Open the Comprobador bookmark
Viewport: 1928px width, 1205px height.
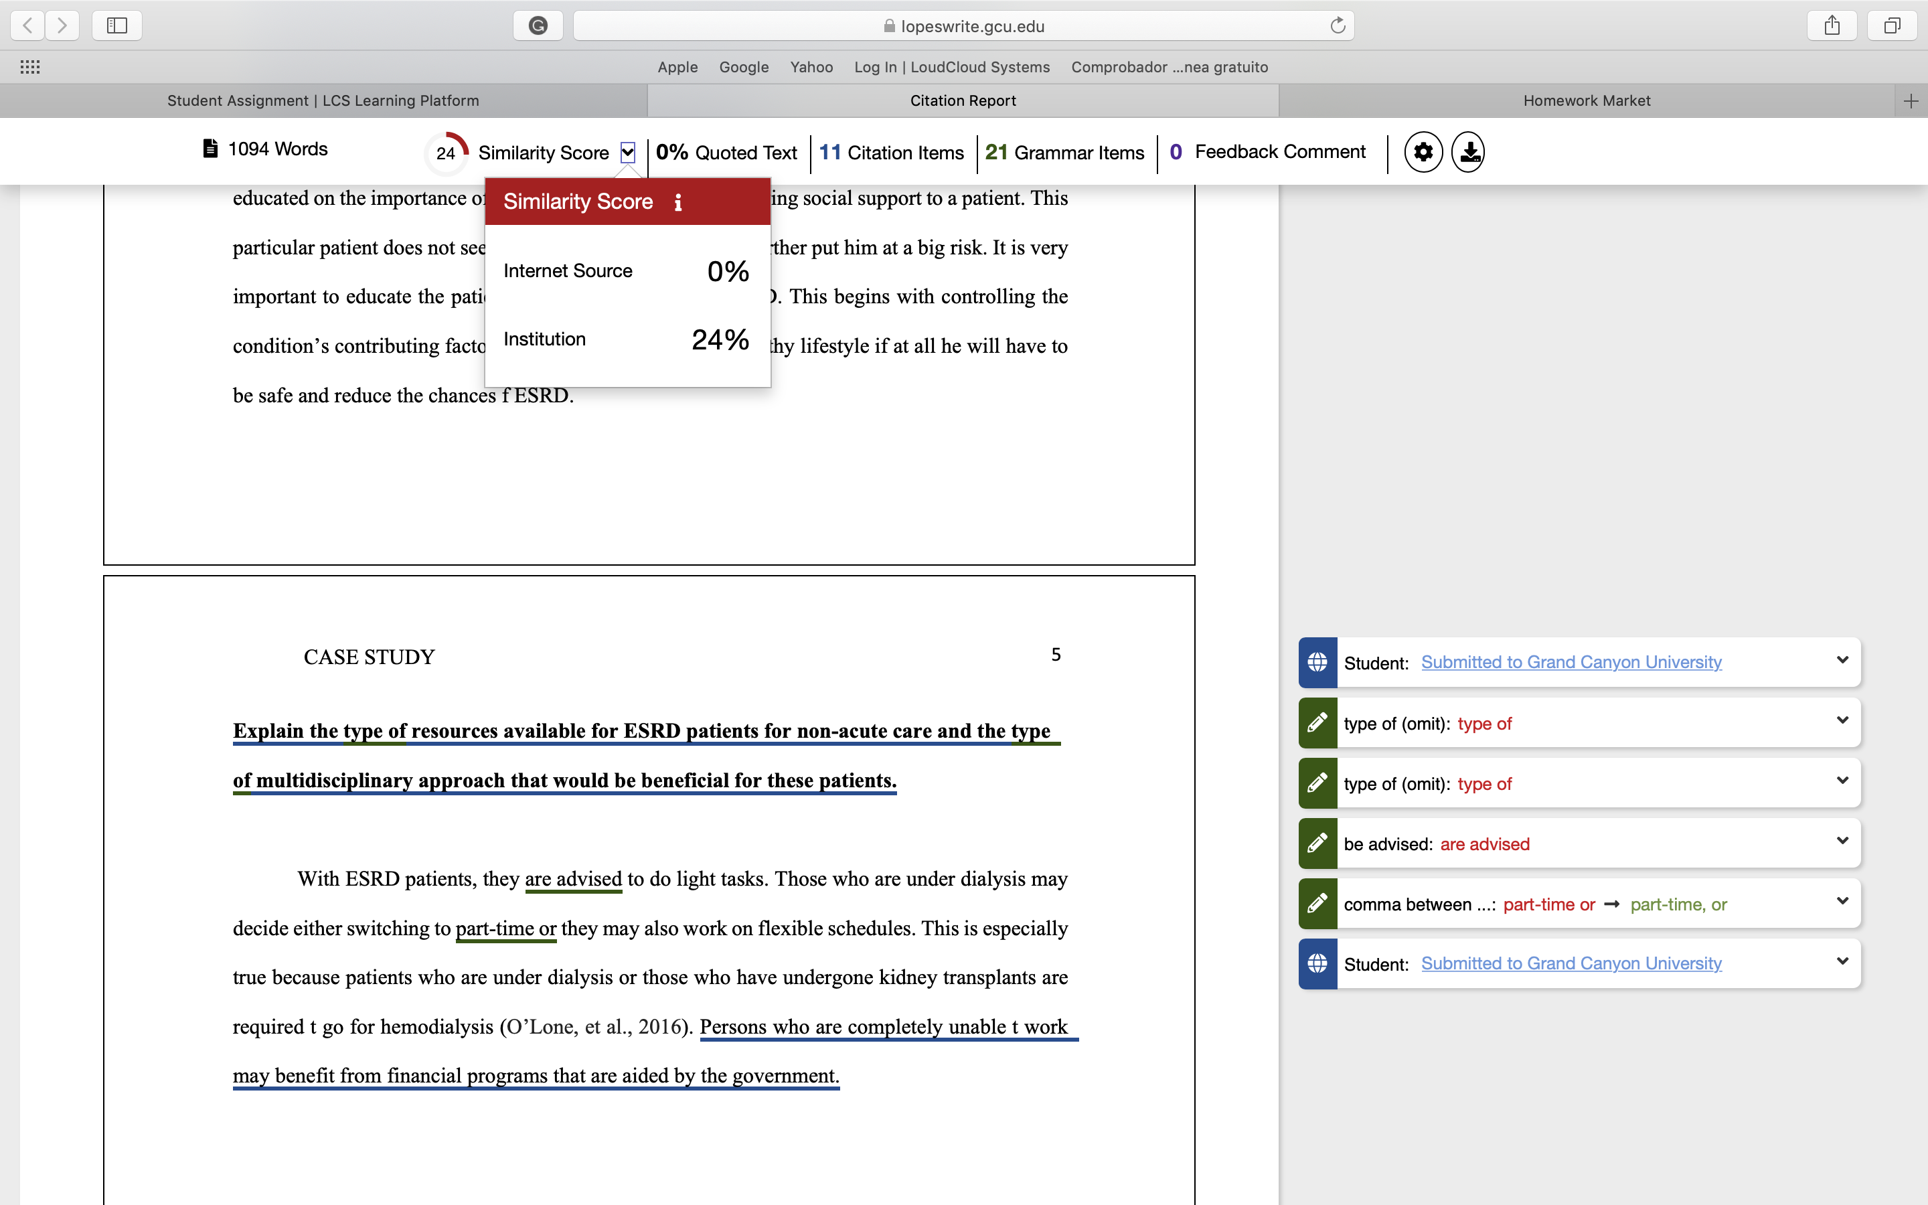click(1170, 67)
